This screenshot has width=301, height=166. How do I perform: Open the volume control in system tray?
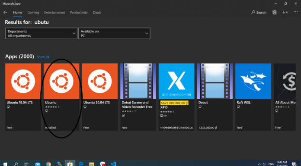coord(265,164)
